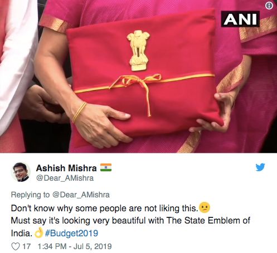Follow the @Dear_AMishra mention in the Replying to line
The height and width of the screenshot is (253, 277).
coord(81,195)
